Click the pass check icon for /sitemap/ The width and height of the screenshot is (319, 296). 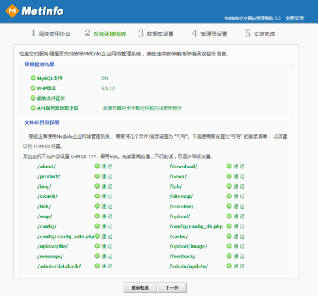pos(229,196)
